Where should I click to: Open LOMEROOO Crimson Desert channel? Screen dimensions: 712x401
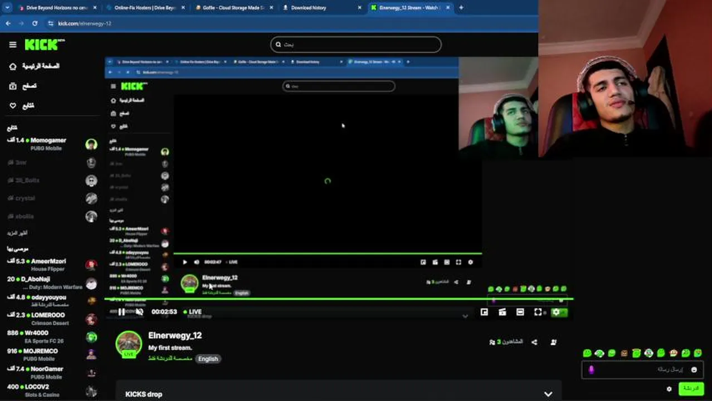52,319
